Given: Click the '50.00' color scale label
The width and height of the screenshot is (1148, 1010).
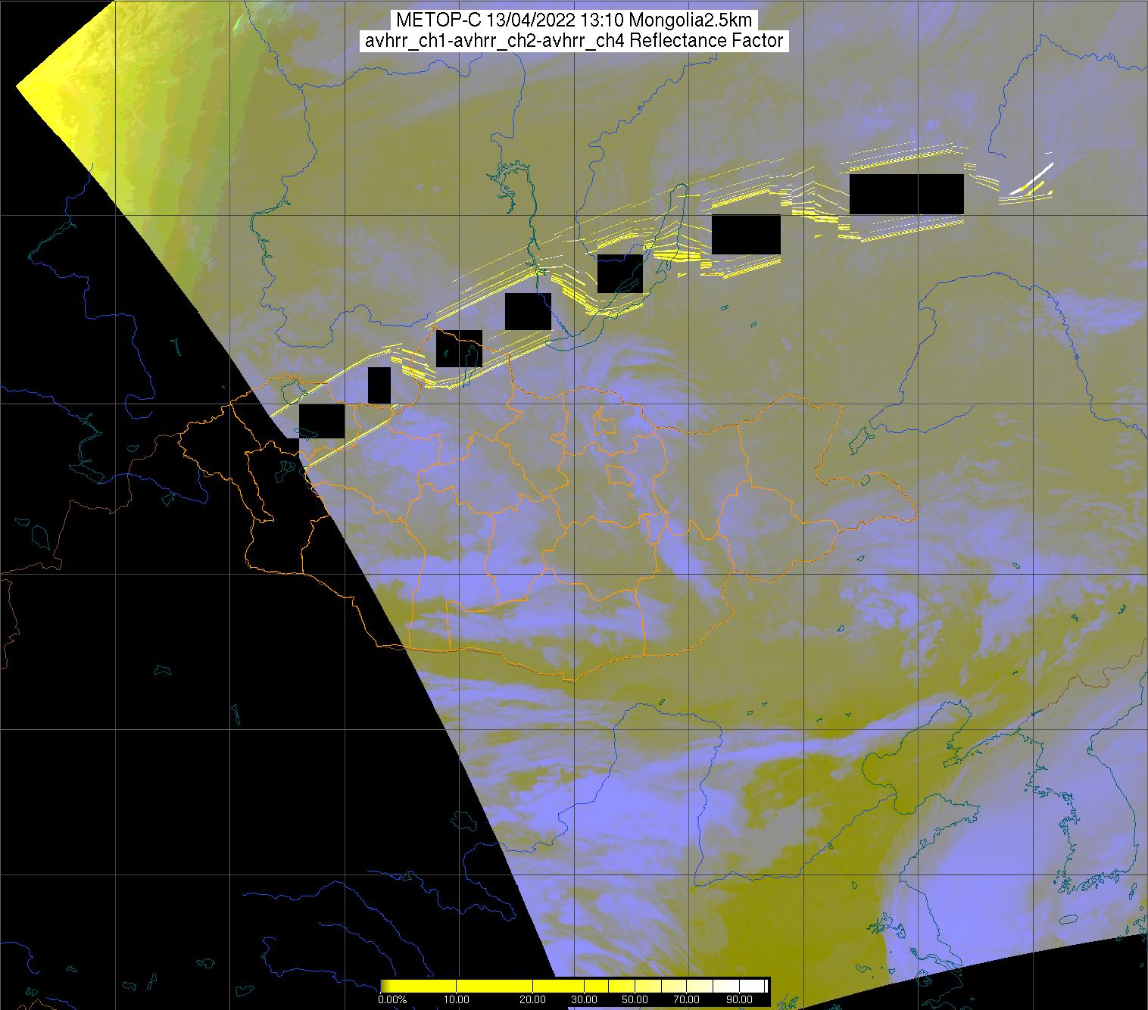Looking at the screenshot, I should pyautogui.click(x=635, y=1000).
